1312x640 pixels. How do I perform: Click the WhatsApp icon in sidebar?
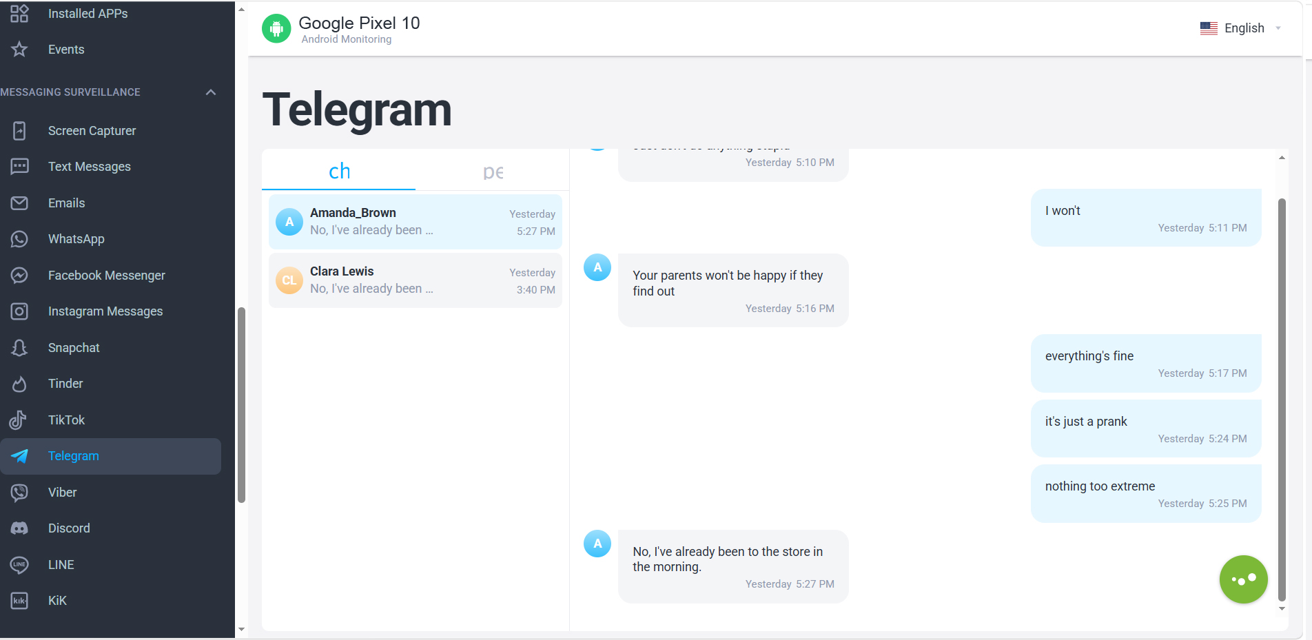[x=19, y=239]
